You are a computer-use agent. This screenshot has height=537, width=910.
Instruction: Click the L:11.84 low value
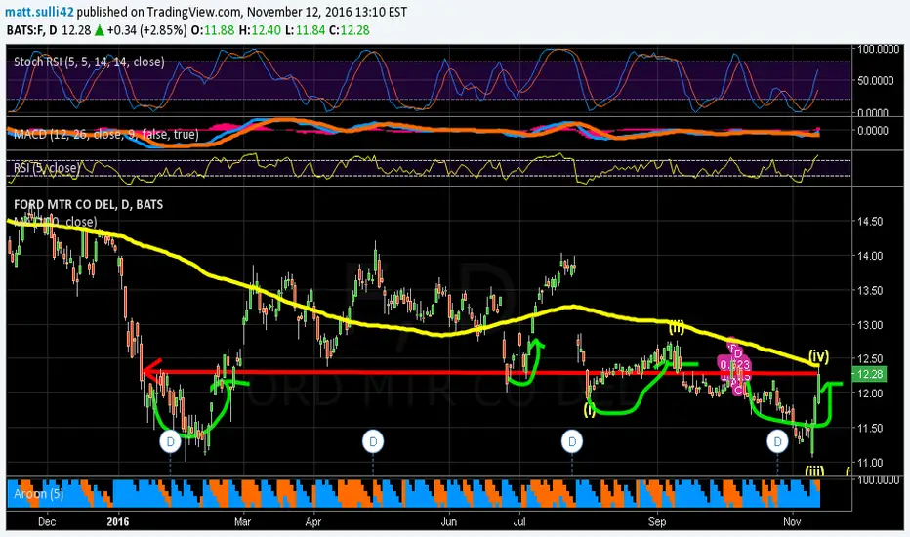305,30
